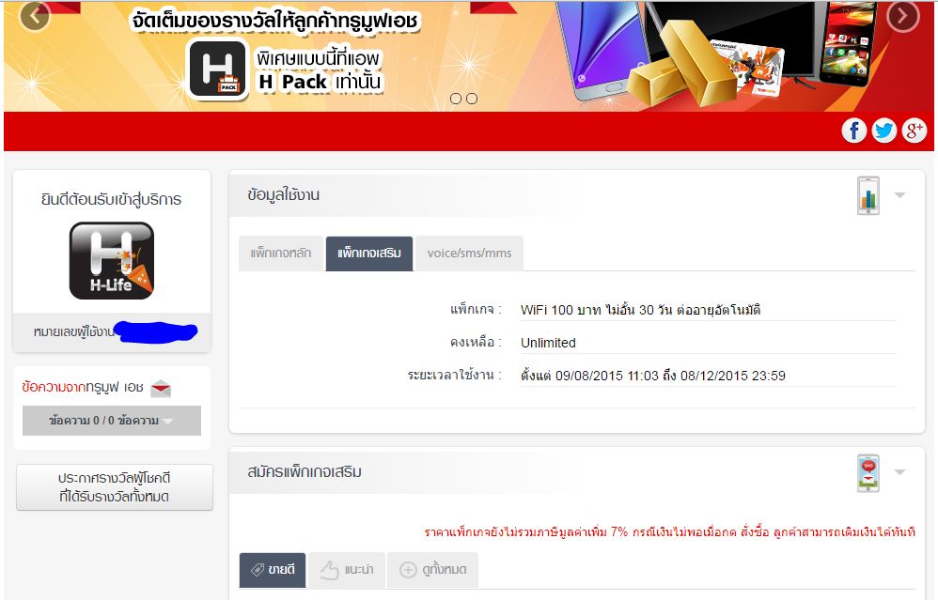Image resolution: width=938 pixels, height=600 pixels.
Task: Select the second banner carousel dot
Action: tap(472, 99)
